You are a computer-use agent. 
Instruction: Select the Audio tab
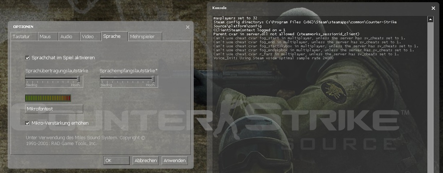(69, 36)
